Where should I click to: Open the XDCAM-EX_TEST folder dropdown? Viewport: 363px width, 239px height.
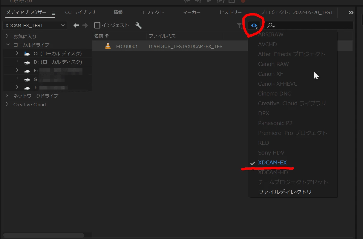click(x=35, y=26)
